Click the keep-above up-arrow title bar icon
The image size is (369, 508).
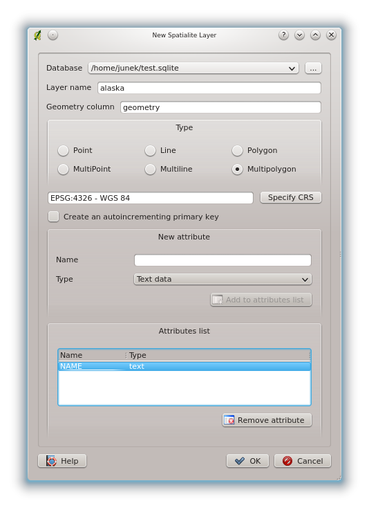click(315, 35)
